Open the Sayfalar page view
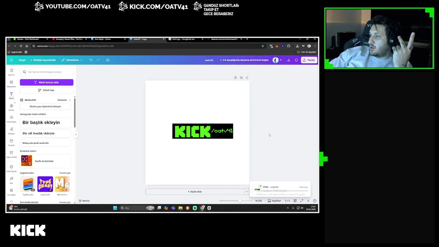Viewport: 439px width, 247px height. 274,201
